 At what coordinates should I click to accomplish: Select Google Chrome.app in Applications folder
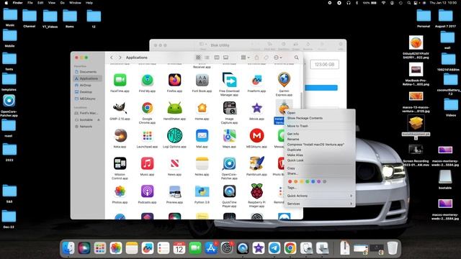[147, 108]
